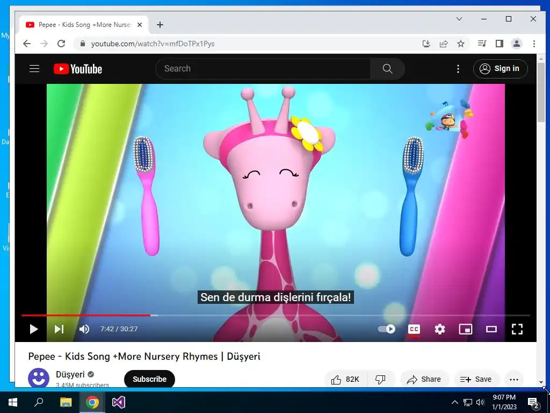The height and width of the screenshot is (413, 550).
Task: Open Chrome profile menu
Action: point(517,44)
